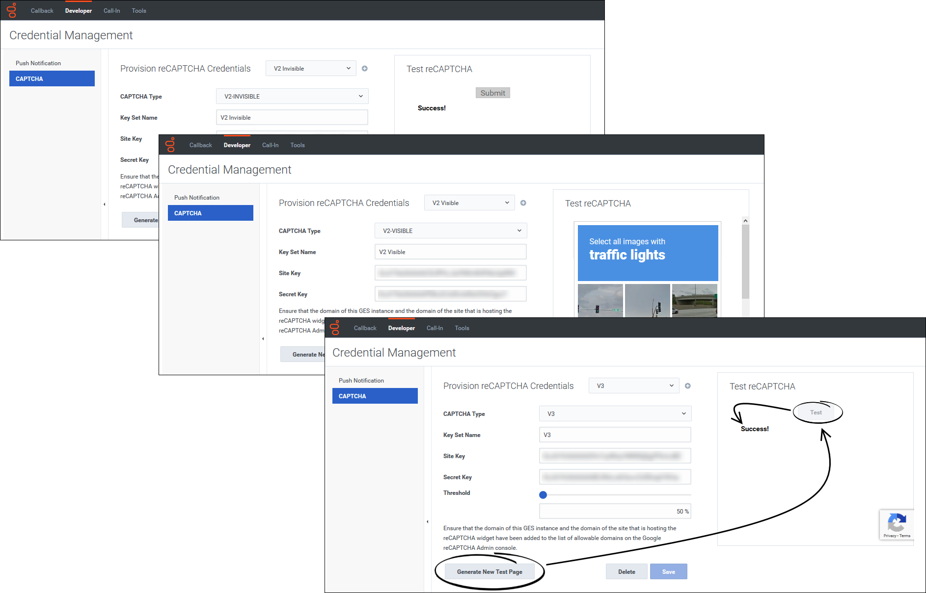Screen dimensions: 926x593
Task: Save the V3 reCAPTCHA credentials
Action: [668, 571]
